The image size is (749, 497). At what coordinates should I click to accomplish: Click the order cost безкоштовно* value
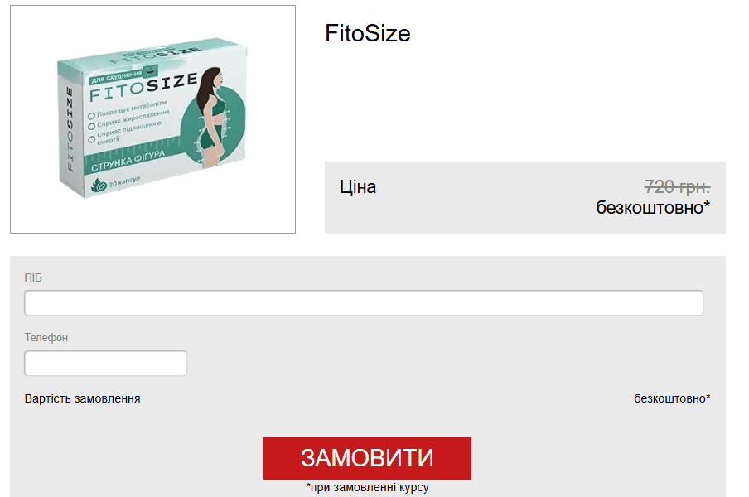click(672, 398)
